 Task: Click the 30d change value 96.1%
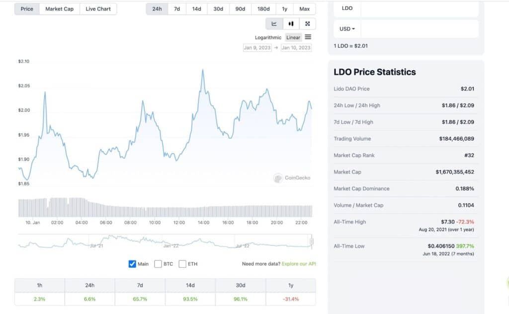(x=241, y=299)
